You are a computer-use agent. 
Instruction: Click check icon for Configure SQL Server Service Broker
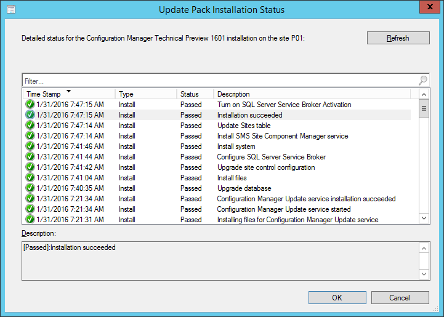click(30, 157)
